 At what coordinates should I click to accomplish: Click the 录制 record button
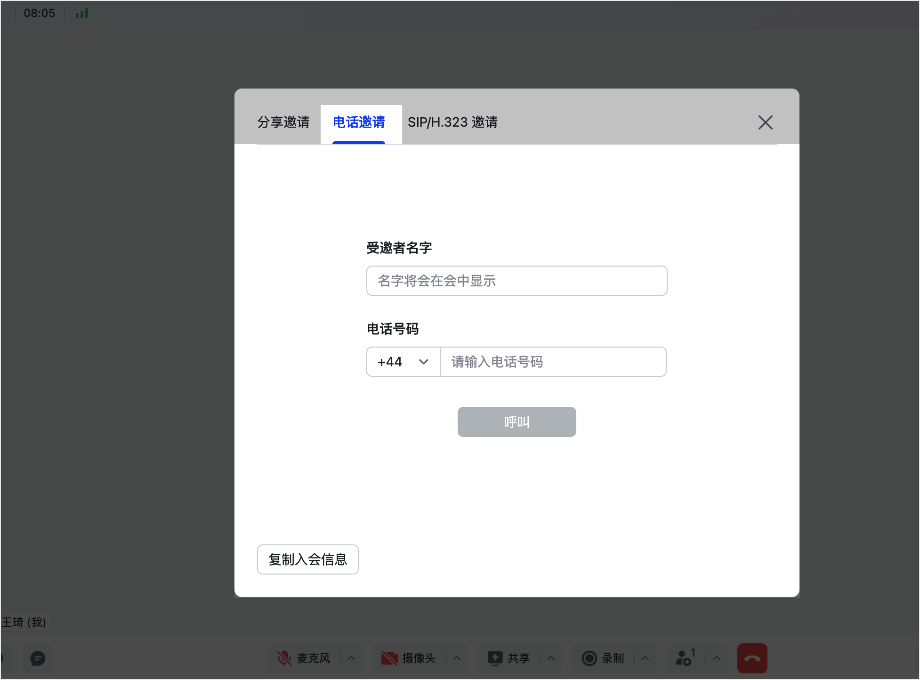[603, 658]
